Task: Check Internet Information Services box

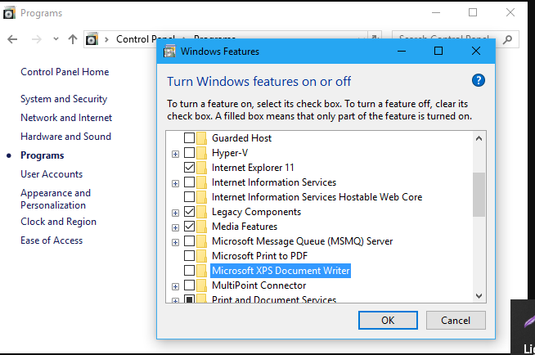Action: coord(189,182)
